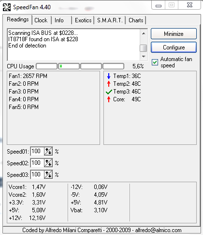Click green checkmark next to Temp3
The width and height of the screenshot is (203, 235).
(109, 92)
